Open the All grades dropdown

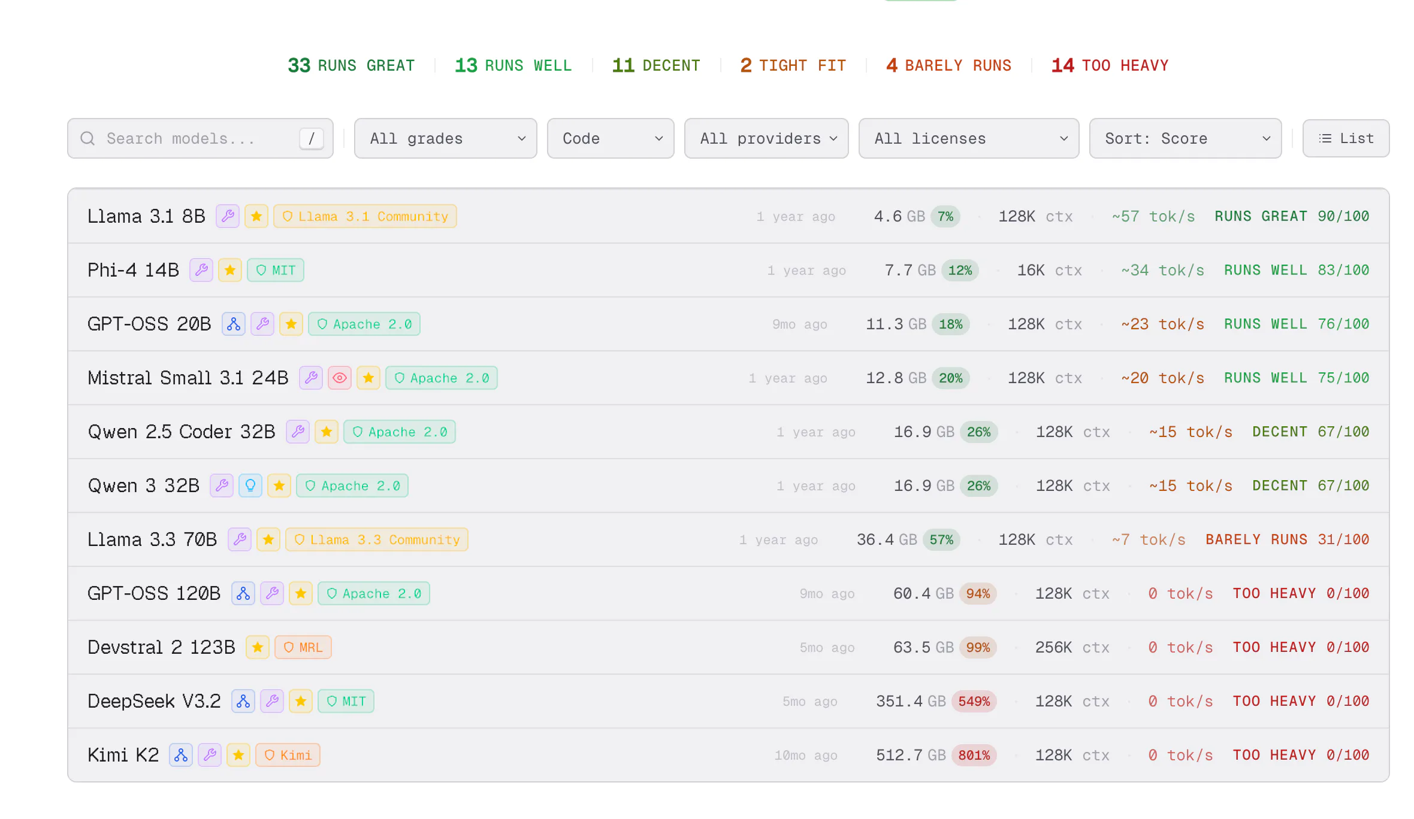click(x=446, y=138)
